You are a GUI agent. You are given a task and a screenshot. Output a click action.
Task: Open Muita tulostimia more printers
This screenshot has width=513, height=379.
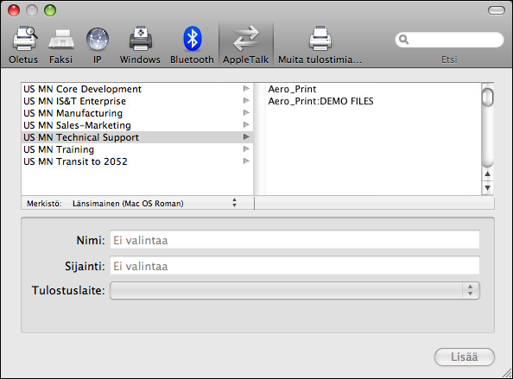click(x=320, y=45)
